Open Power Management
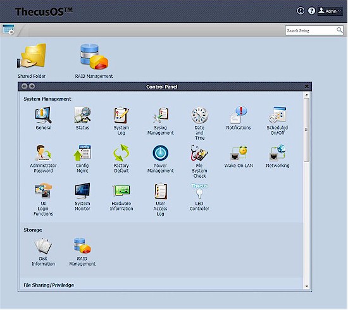 coord(160,159)
